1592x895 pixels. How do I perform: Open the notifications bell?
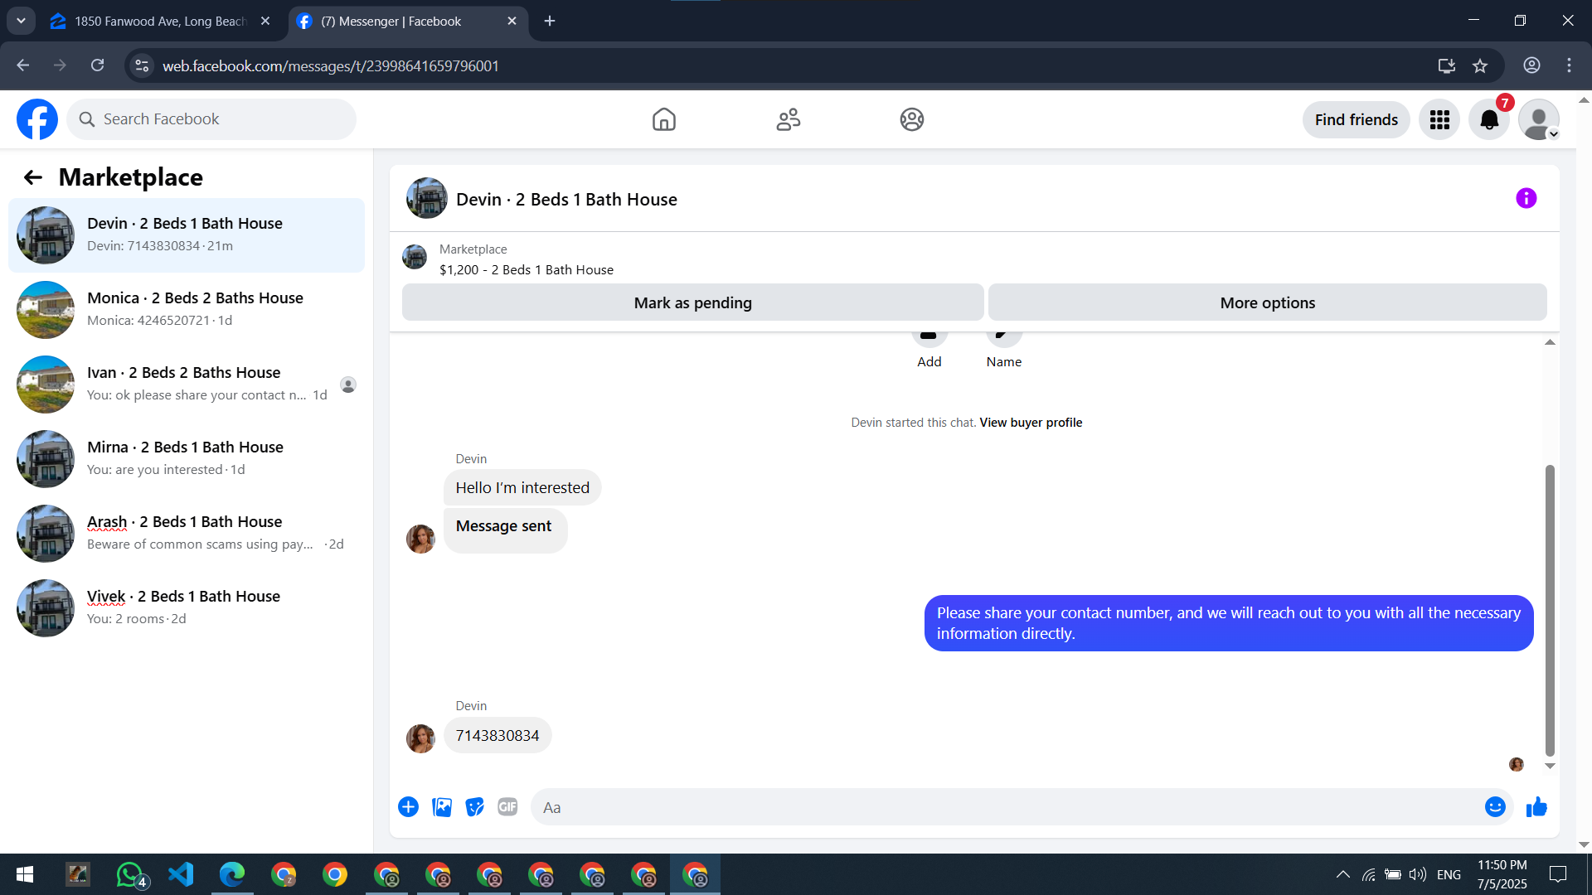[1489, 120]
